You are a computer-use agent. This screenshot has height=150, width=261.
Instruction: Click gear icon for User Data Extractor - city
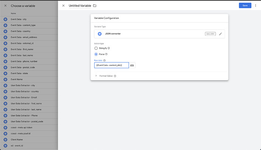[6, 86]
